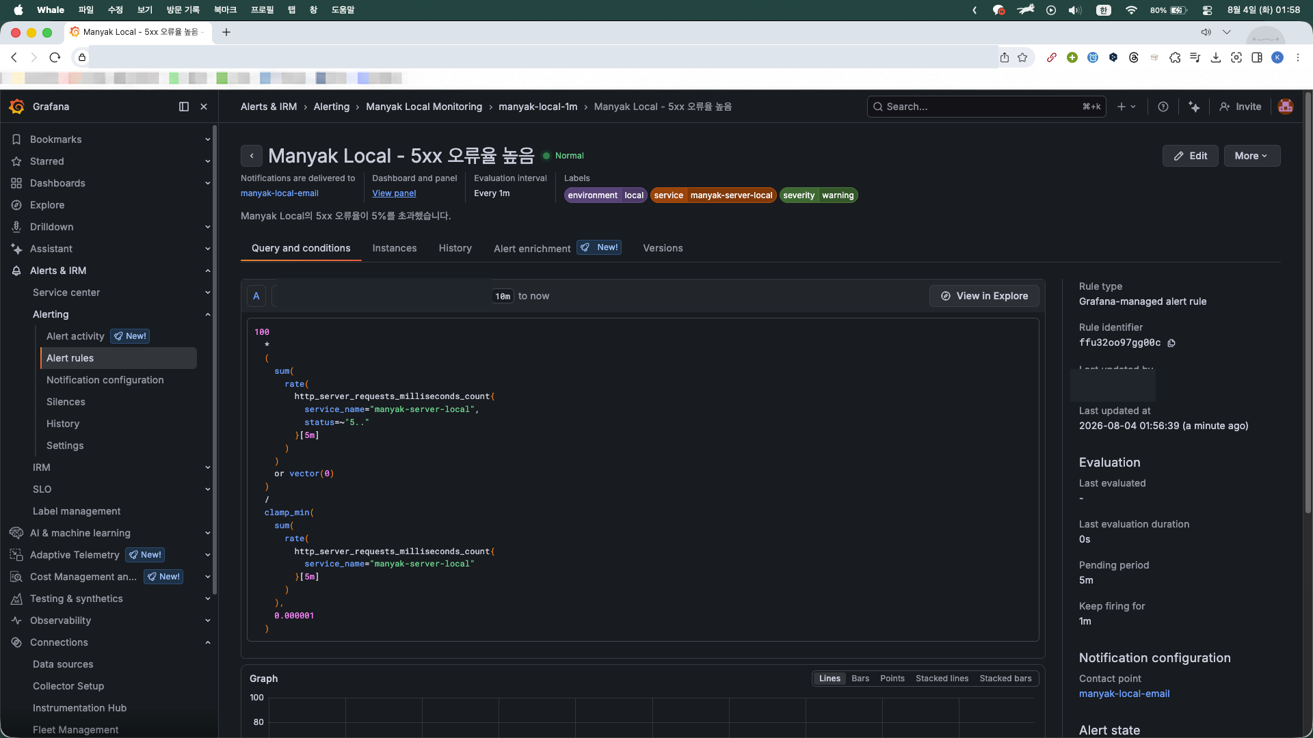Open macOS Control Center icon
The width and height of the screenshot is (1313, 738).
tap(1207, 10)
